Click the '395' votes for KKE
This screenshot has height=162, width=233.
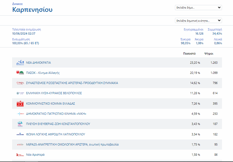pyautogui.click(x=215, y=104)
